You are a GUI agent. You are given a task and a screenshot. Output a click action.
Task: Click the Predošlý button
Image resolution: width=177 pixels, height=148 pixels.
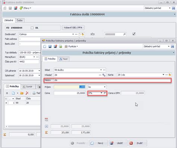[x=79, y=143]
